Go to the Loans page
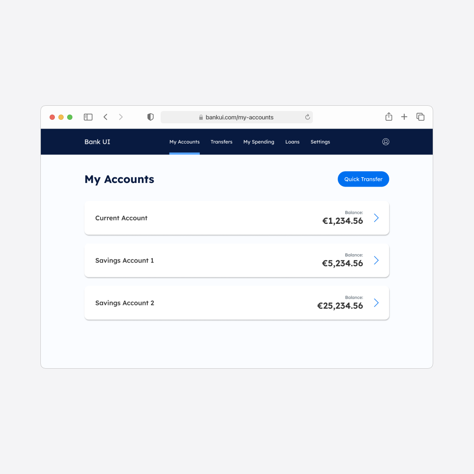 (x=292, y=142)
